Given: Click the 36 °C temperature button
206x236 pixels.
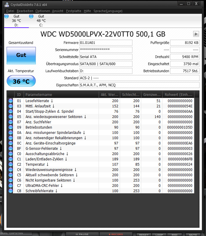Looking at the screenshot, I should 21,81.
